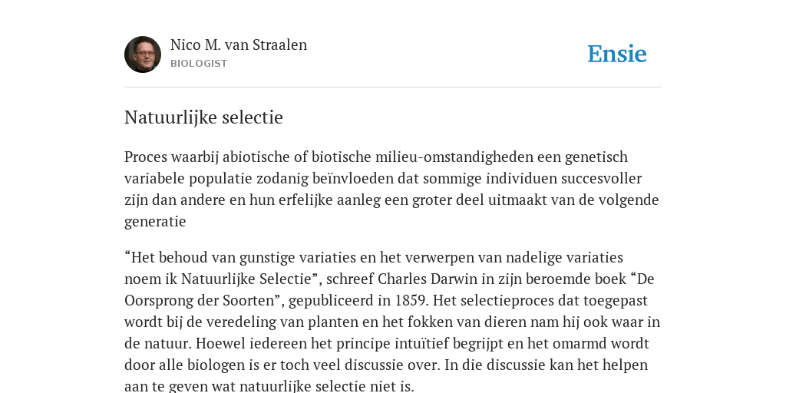Open the Ensie logo link
This screenshot has height=393, width=786.
(617, 54)
